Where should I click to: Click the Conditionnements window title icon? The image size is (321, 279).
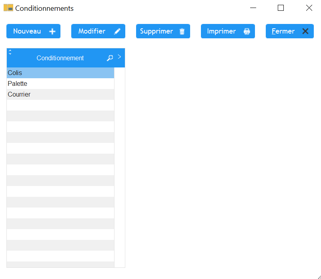click(x=8, y=8)
